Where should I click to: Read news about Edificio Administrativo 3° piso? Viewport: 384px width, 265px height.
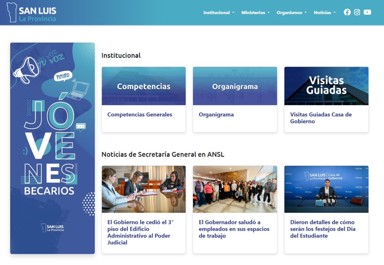click(x=140, y=232)
